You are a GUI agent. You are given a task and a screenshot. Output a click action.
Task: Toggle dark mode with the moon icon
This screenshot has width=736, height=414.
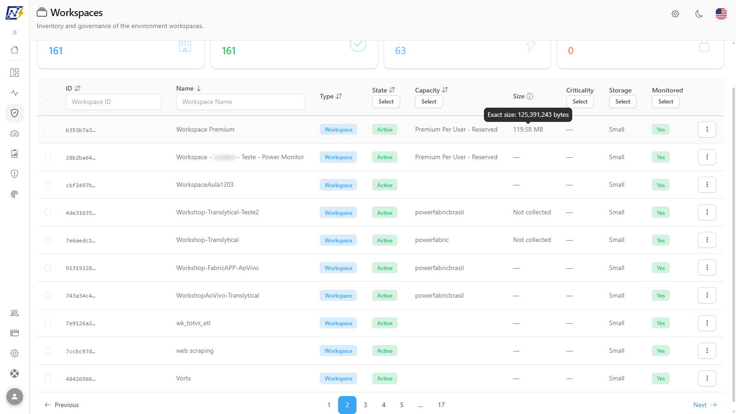699,14
